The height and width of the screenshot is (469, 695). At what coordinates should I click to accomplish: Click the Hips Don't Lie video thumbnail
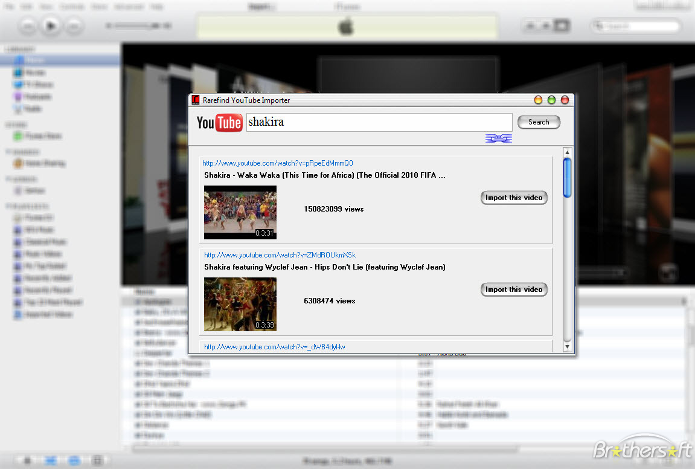(x=240, y=304)
